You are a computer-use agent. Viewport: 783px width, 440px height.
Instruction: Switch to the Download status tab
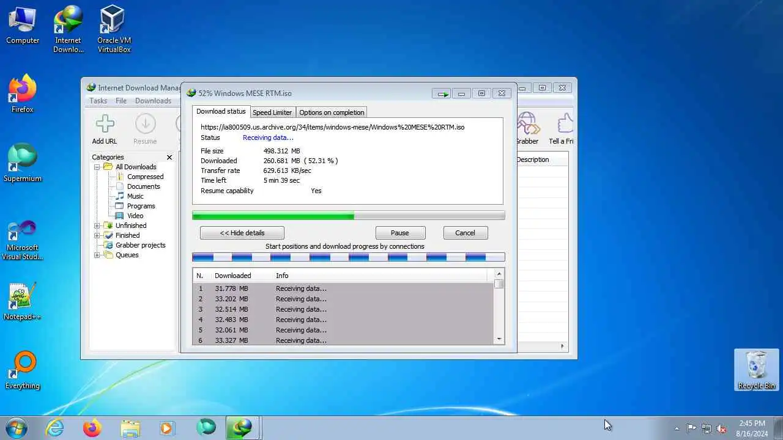coord(221,111)
